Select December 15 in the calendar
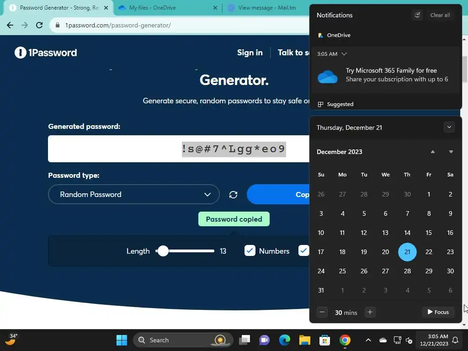This screenshot has width=468, height=351. point(429,233)
